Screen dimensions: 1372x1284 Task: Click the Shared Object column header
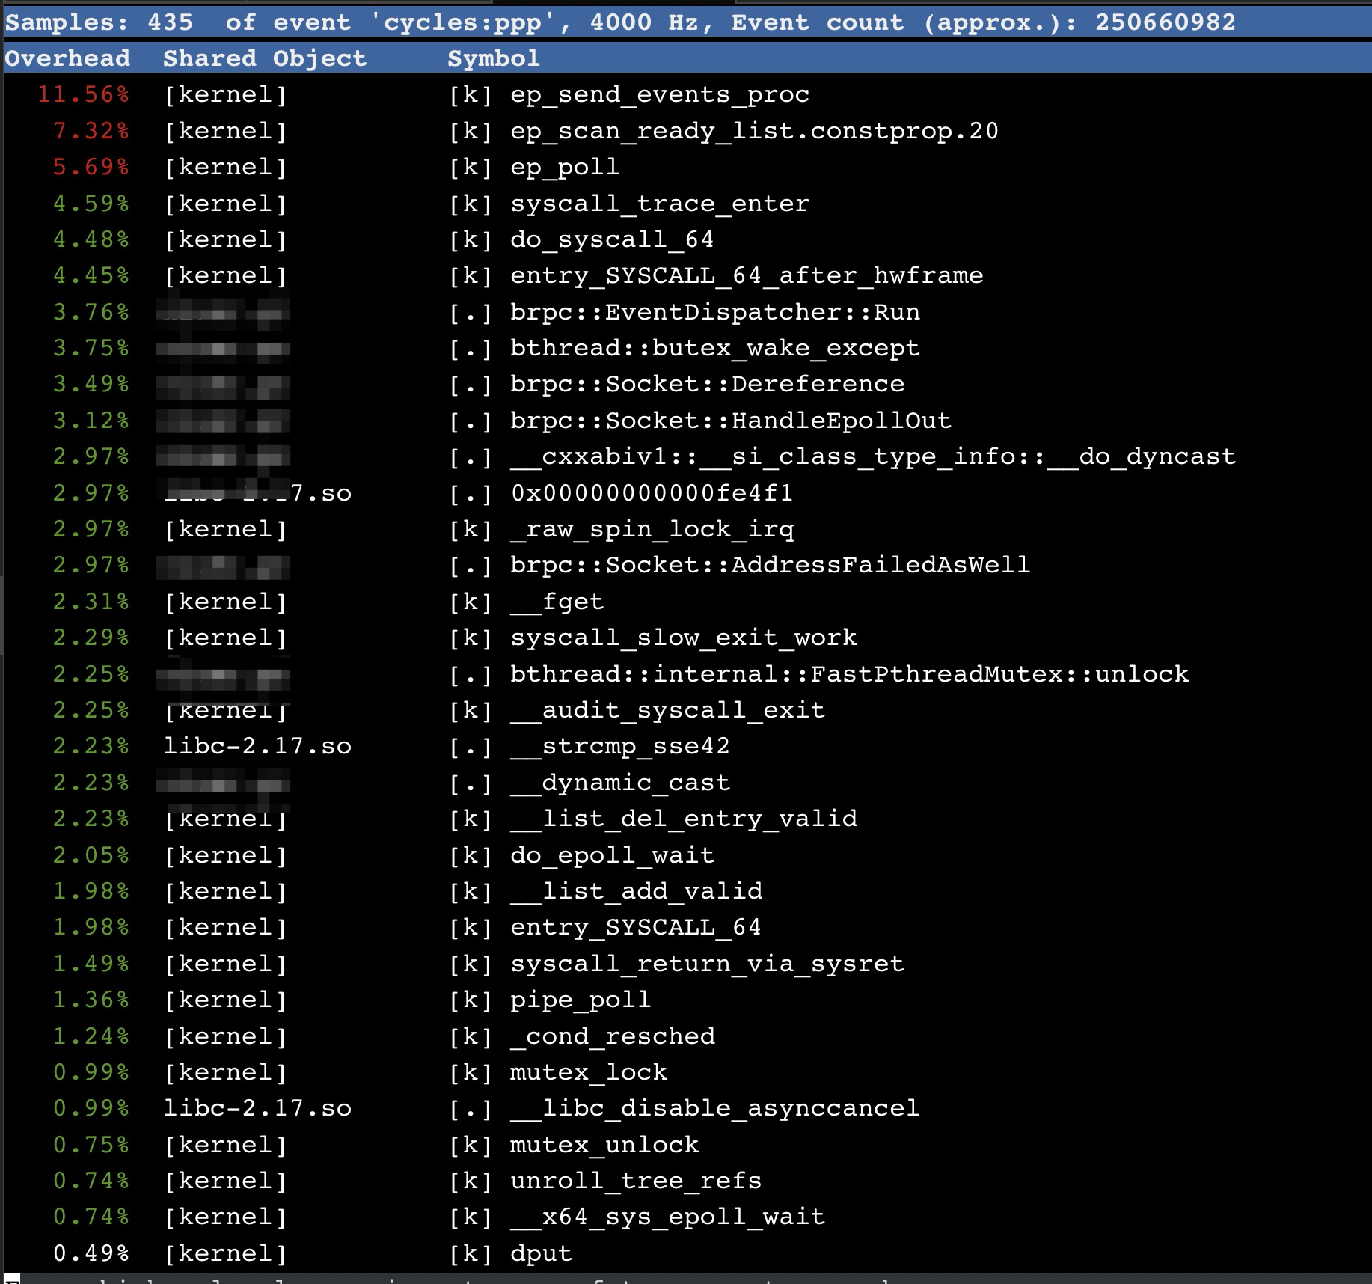point(265,58)
